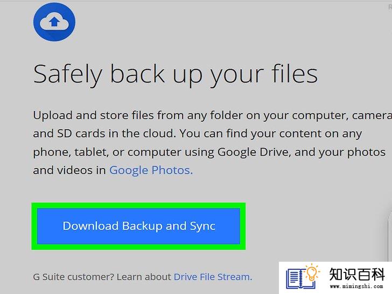
Task: Click the 知识百科 watermark text
Action: pyautogui.click(x=357, y=274)
